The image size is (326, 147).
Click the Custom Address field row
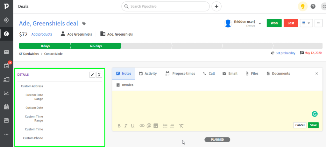point(60,86)
